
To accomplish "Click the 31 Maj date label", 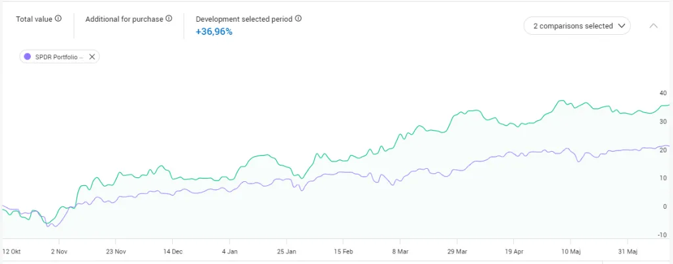I will [x=628, y=251].
